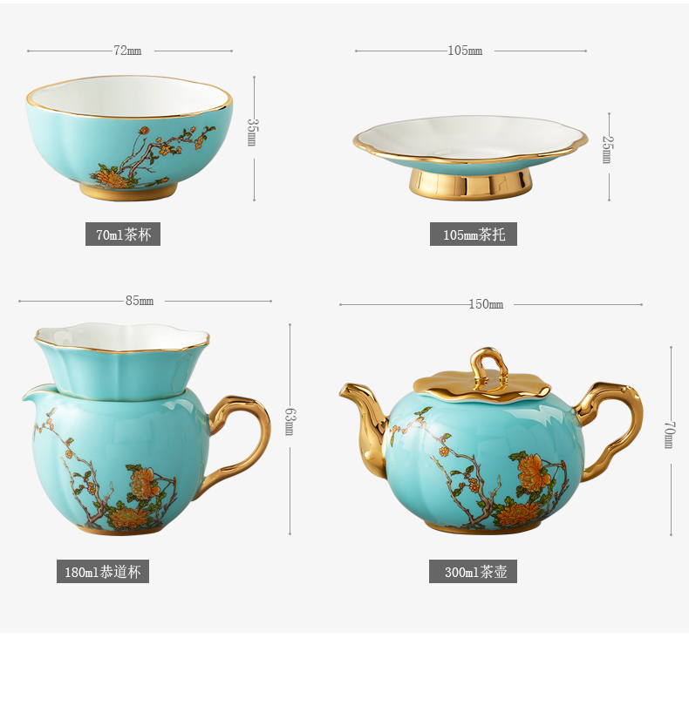The width and height of the screenshot is (689, 720).
Task: Click the fairness pitcher with strainer
Action: 146,428
